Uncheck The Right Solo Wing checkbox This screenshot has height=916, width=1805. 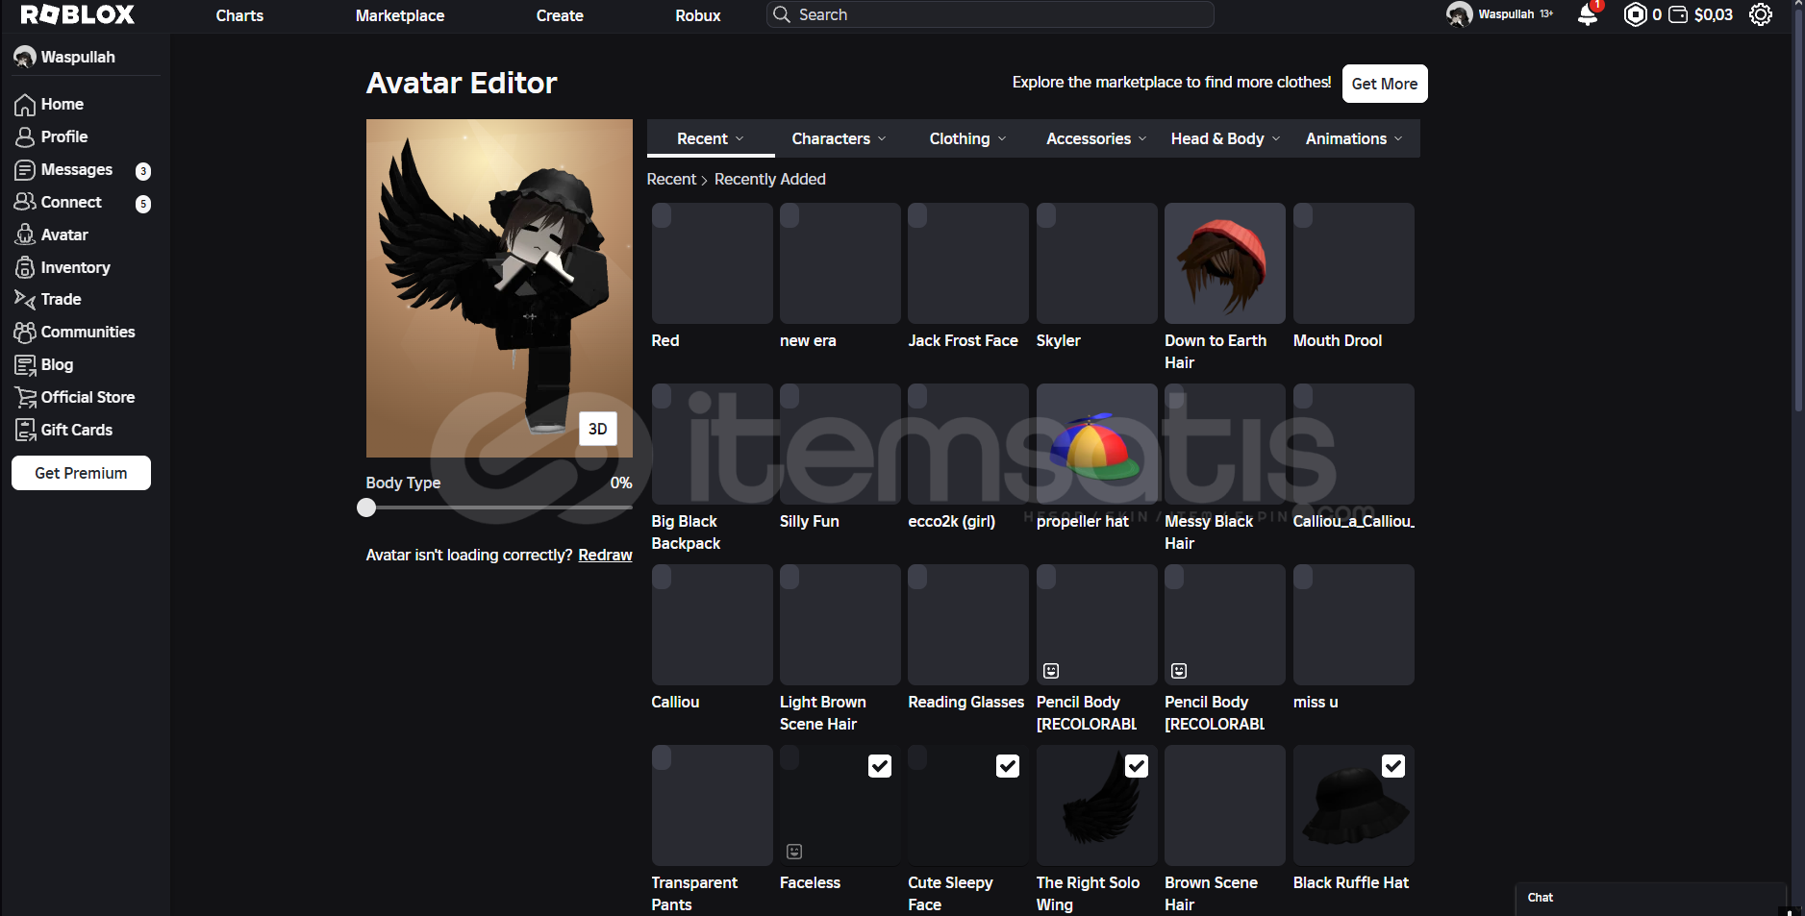click(1137, 766)
